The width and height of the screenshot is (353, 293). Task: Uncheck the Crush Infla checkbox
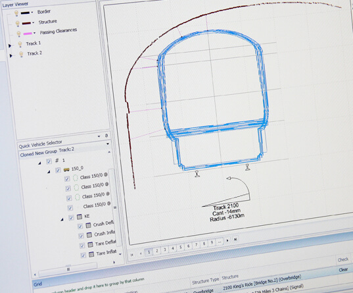click(81, 236)
